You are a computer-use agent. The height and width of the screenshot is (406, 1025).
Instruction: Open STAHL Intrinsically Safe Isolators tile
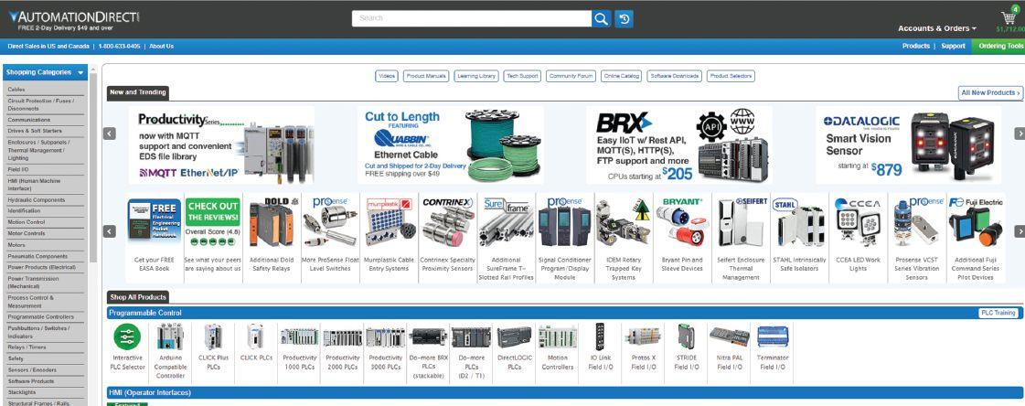pyautogui.click(x=799, y=238)
